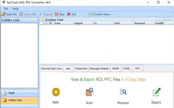Click the Buy shopping cart icon

coord(57,14)
